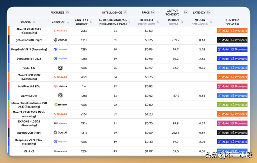
Task: Click the $0.00 price for Llama Nemotron
Action: click(x=149, y=105)
